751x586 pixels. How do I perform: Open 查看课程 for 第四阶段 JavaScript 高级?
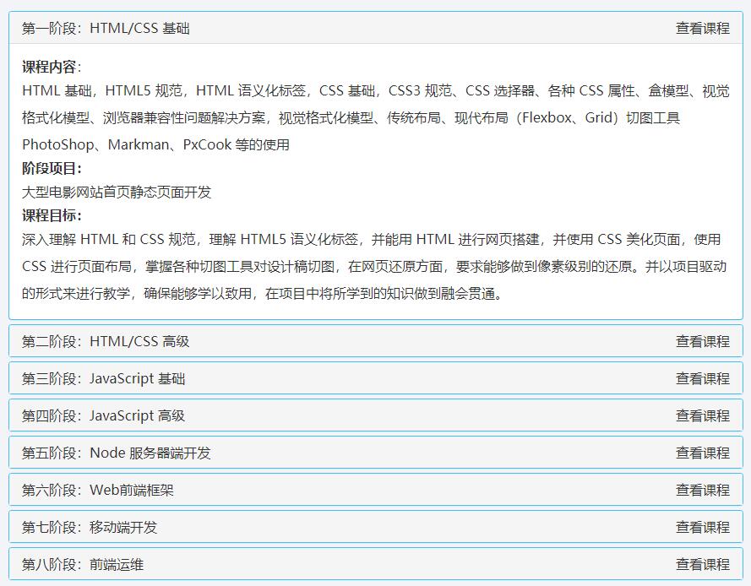pyautogui.click(x=703, y=415)
